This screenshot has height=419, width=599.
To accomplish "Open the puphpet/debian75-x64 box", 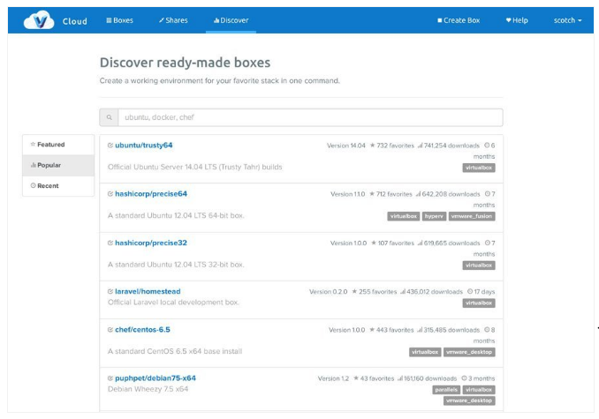I will [x=155, y=378].
